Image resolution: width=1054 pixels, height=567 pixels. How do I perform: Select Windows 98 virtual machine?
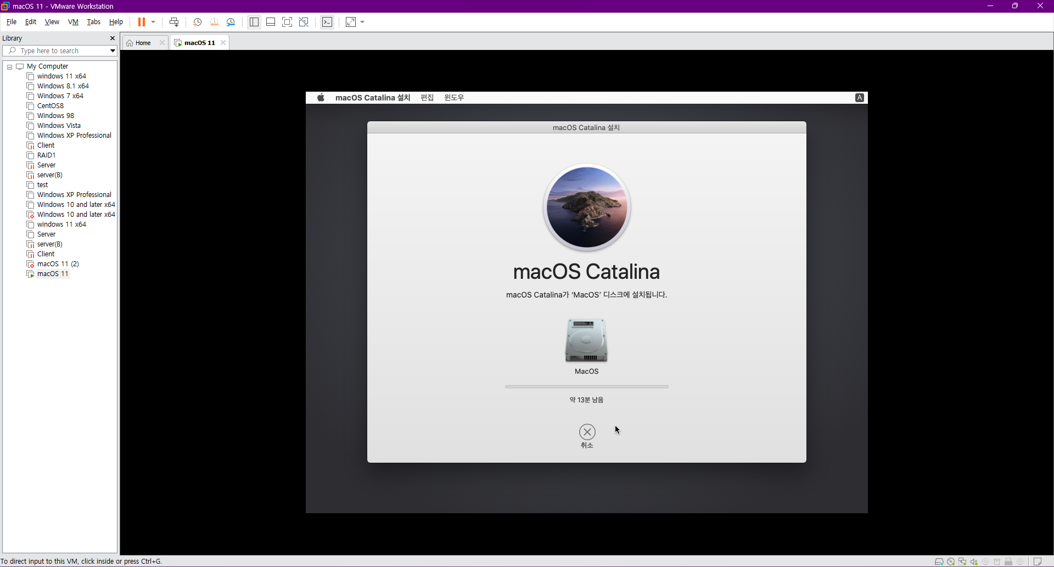coord(55,116)
